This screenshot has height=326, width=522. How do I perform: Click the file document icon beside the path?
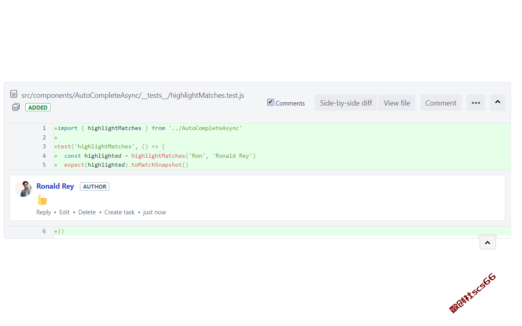tap(14, 95)
